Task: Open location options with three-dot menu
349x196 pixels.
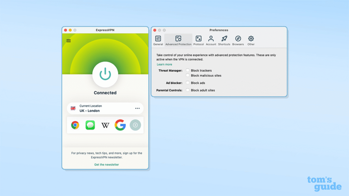Action: click(x=137, y=108)
